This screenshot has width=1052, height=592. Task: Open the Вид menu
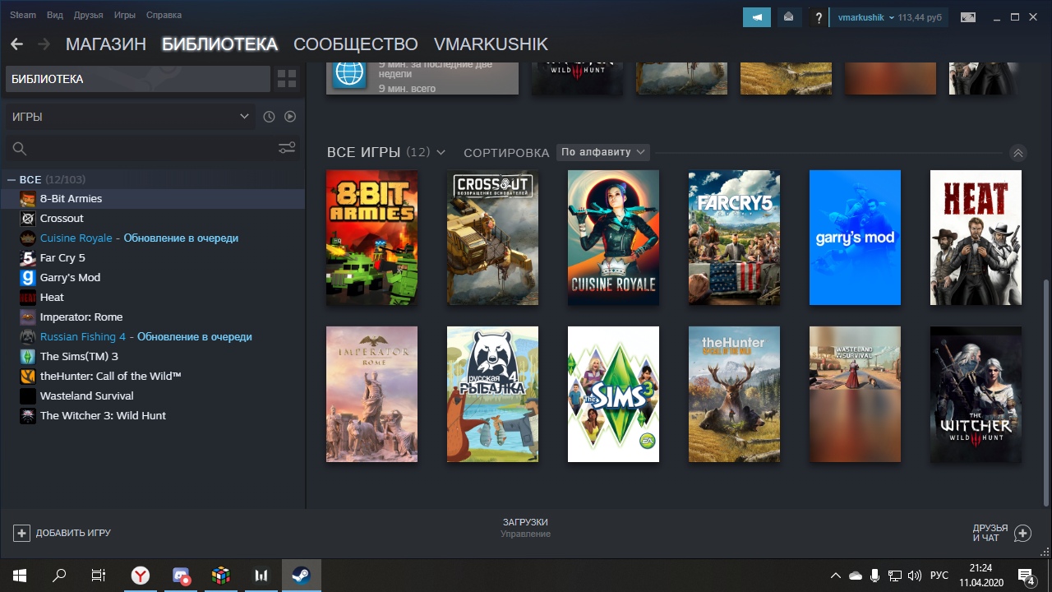click(55, 15)
